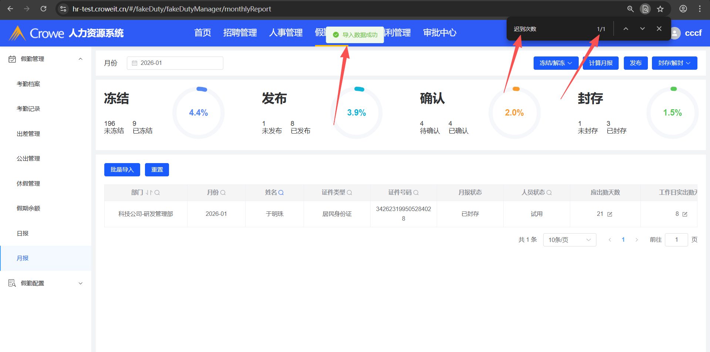The image size is (710, 352).
Task: Reload the current browser page
Action: tap(43, 9)
